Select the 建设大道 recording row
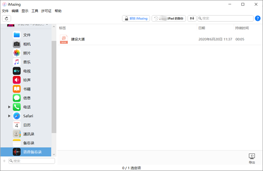The width and height of the screenshot is (263, 171). pyautogui.click(x=160, y=39)
